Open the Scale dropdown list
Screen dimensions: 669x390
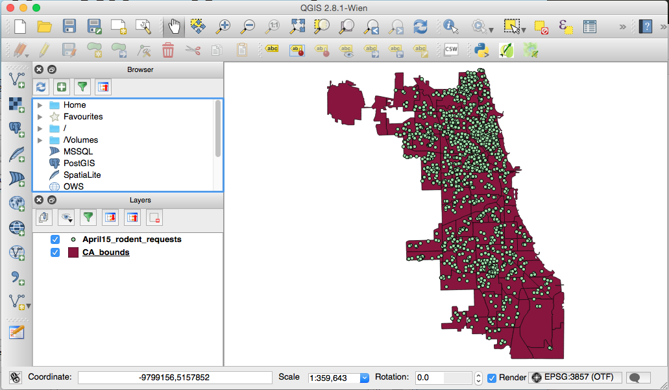pos(364,378)
